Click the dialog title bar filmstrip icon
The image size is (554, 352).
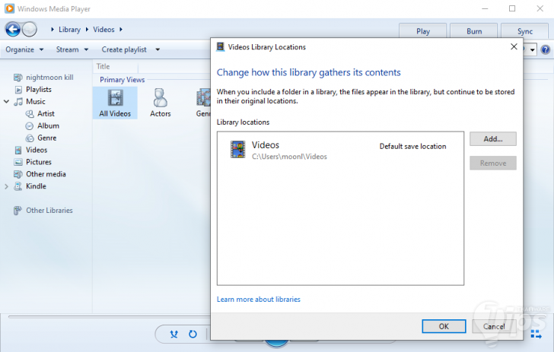(221, 46)
